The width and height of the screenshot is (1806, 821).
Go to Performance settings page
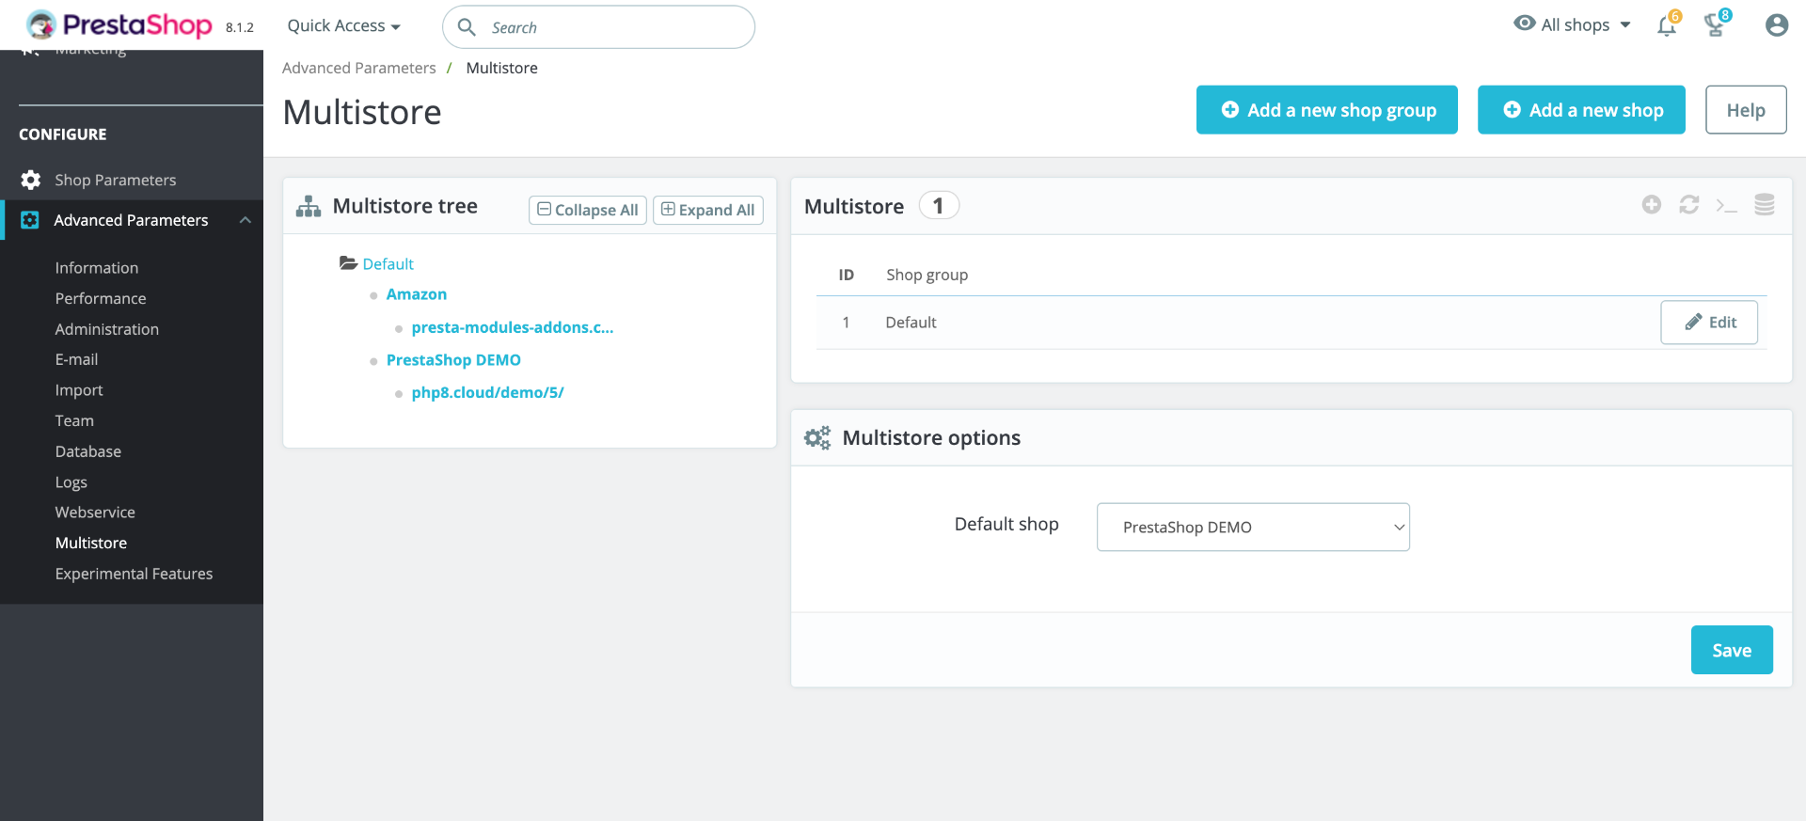[x=101, y=298]
